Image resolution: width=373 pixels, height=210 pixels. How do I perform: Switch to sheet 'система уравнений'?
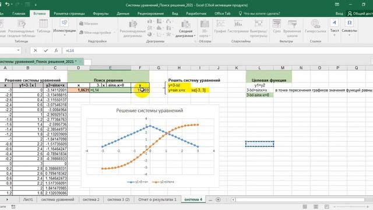pyautogui.click(x=58, y=199)
